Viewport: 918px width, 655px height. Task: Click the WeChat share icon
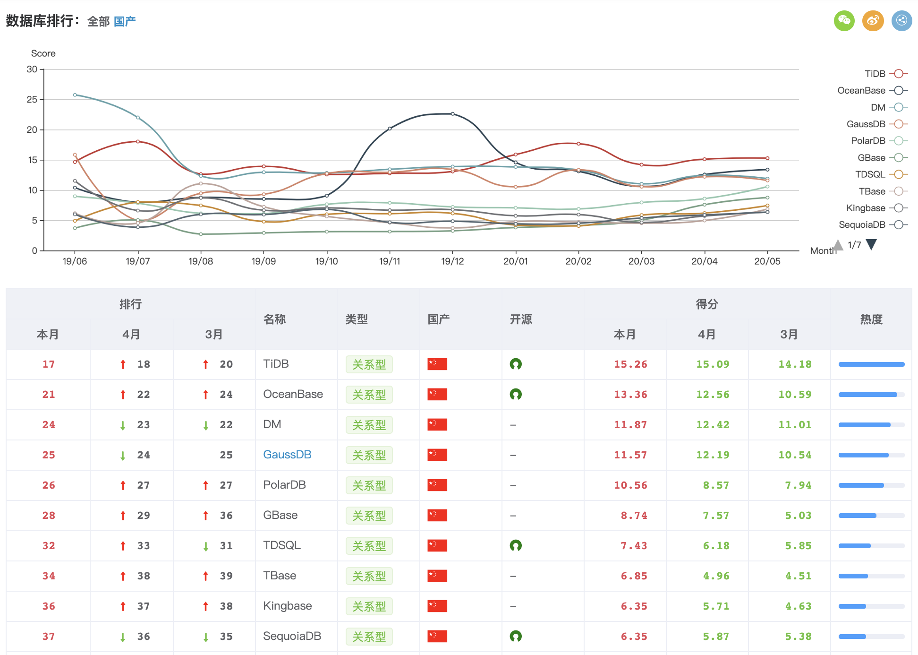tap(844, 21)
